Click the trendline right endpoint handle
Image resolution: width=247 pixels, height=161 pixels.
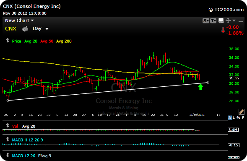click(208, 83)
